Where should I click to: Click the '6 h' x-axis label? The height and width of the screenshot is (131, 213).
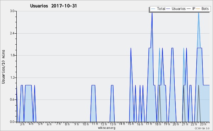pos(49,124)
